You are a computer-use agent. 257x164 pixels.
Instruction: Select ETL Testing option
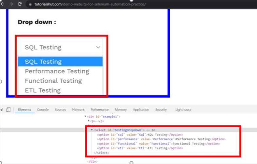click(60, 90)
